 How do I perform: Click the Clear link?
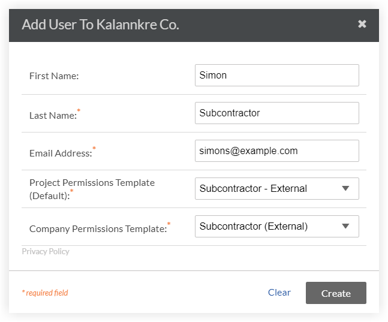279,293
